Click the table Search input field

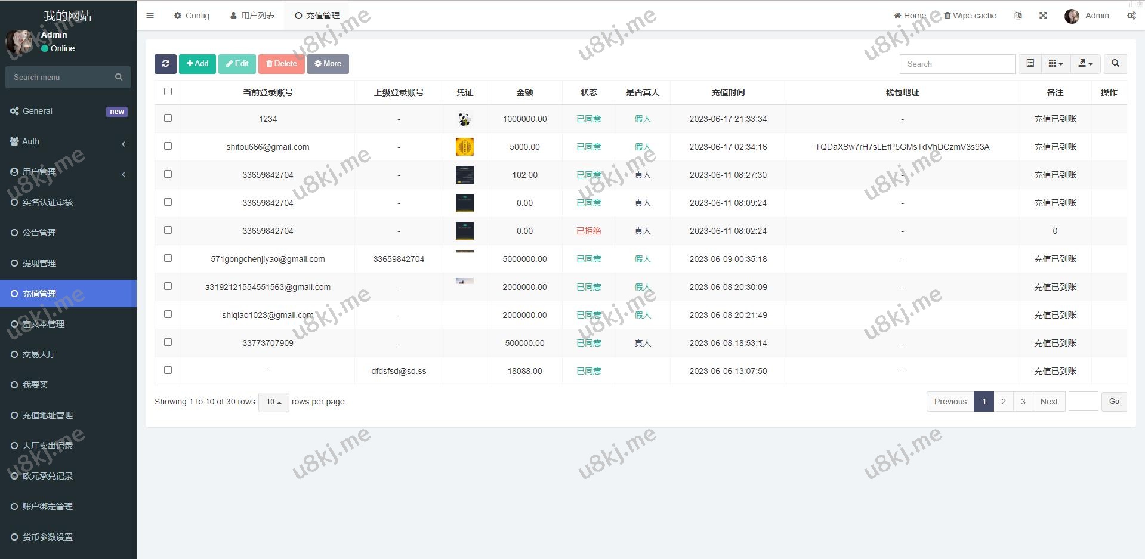click(956, 64)
